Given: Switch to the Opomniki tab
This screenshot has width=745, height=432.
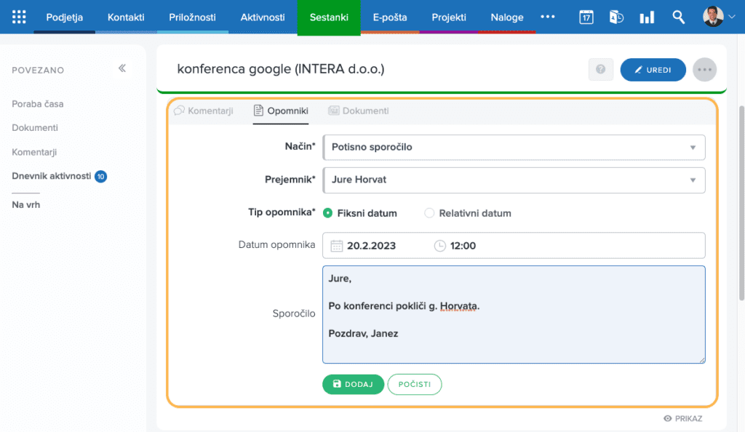Looking at the screenshot, I should click(x=281, y=111).
